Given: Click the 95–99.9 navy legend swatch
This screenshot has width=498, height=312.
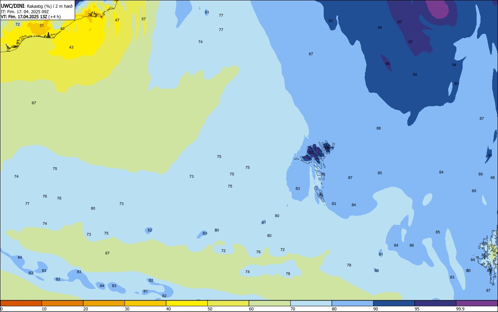Looking at the screenshot, I should [435, 303].
